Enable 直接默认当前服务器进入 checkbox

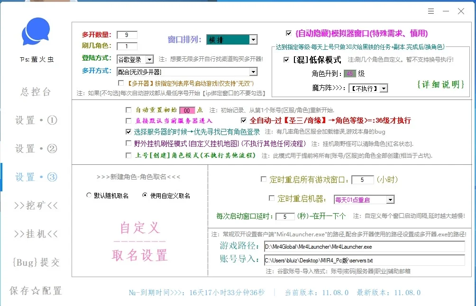point(128,121)
